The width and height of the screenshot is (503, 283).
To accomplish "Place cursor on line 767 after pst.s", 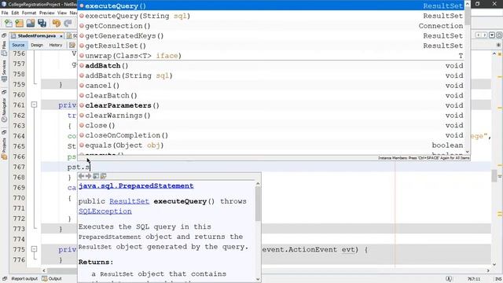I will [x=90, y=167].
